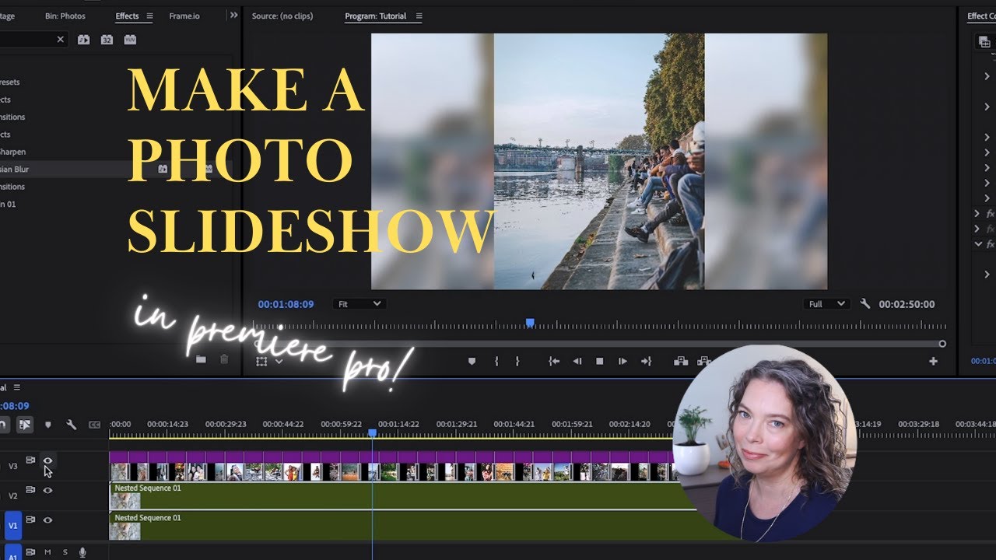
Task: Toggle sync lock on track V3
Action: 30,460
